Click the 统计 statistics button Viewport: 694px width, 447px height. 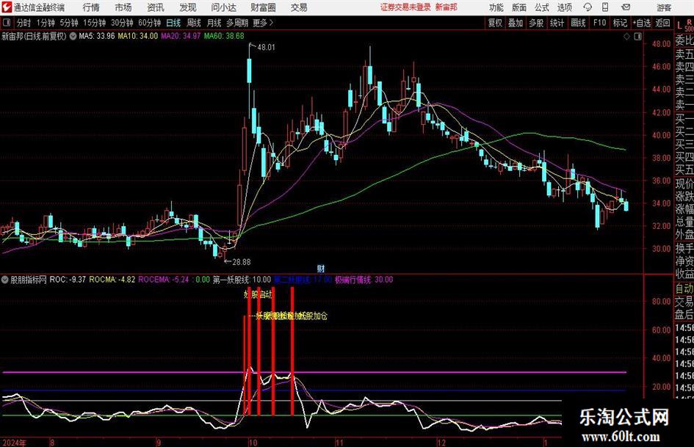557,23
